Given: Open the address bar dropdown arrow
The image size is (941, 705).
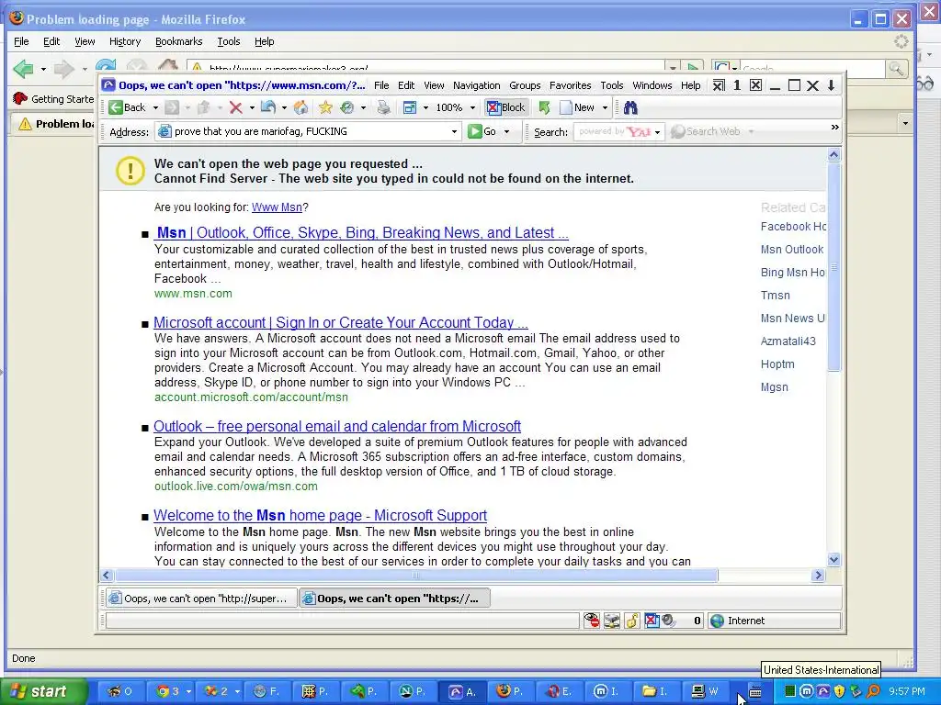Looking at the screenshot, I should click(454, 131).
